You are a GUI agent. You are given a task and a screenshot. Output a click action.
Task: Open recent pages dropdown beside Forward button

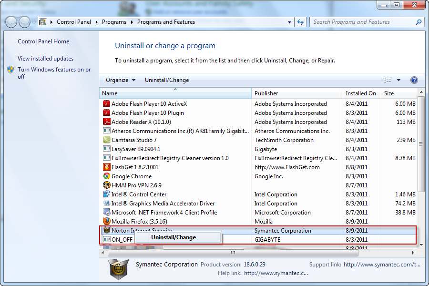34,22
